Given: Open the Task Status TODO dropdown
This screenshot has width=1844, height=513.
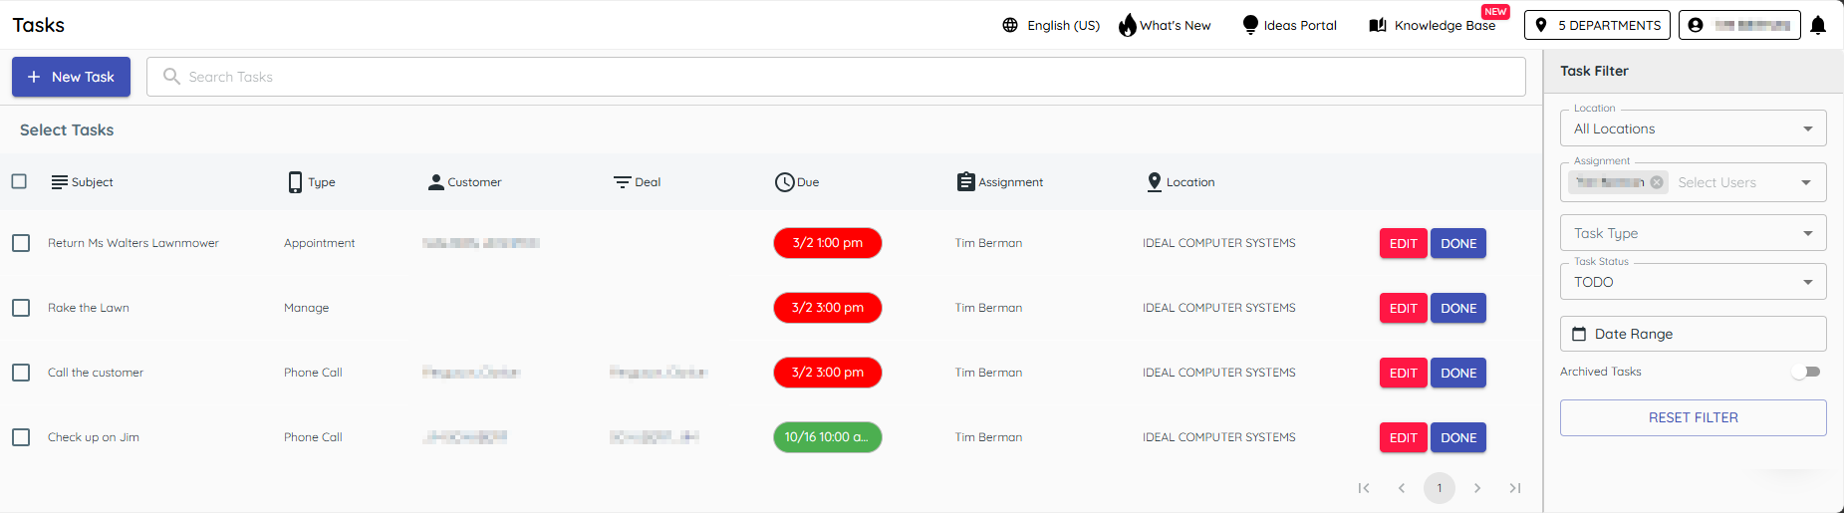Looking at the screenshot, I should click(1693, 282).
